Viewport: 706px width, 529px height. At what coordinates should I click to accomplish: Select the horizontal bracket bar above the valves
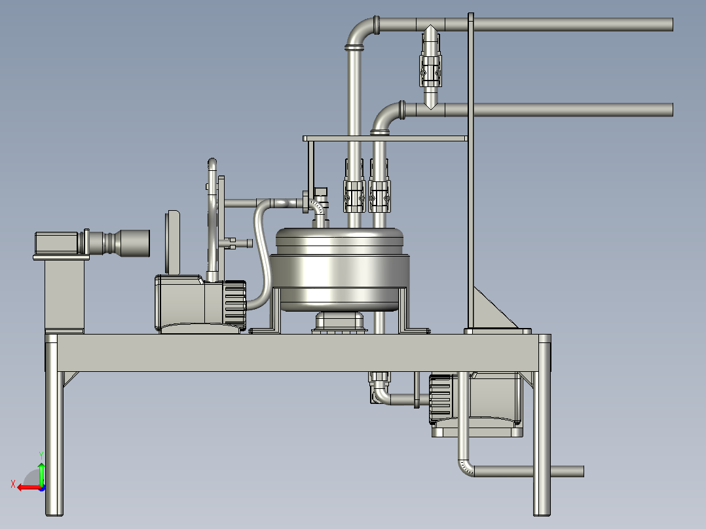point(385,139)
